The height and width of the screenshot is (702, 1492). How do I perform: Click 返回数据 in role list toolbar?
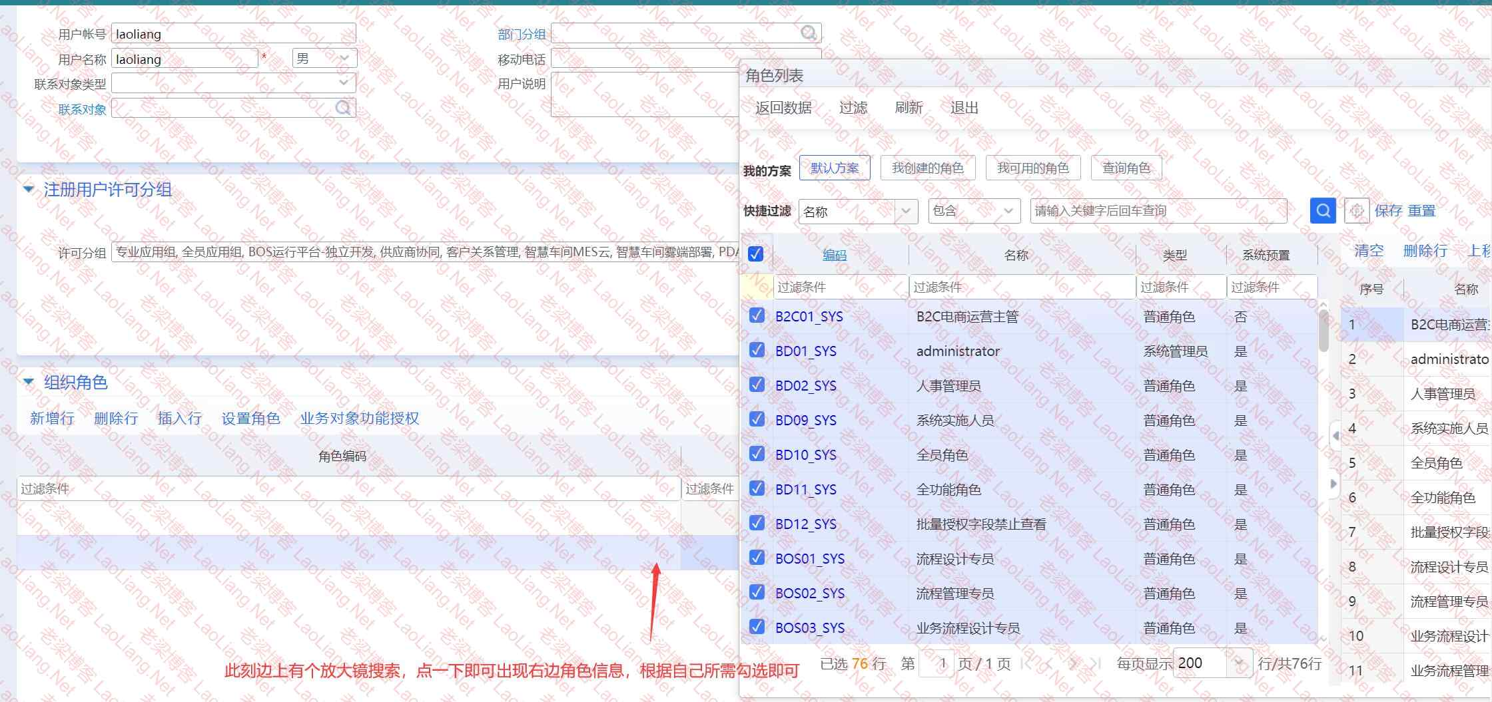[783, 108]
